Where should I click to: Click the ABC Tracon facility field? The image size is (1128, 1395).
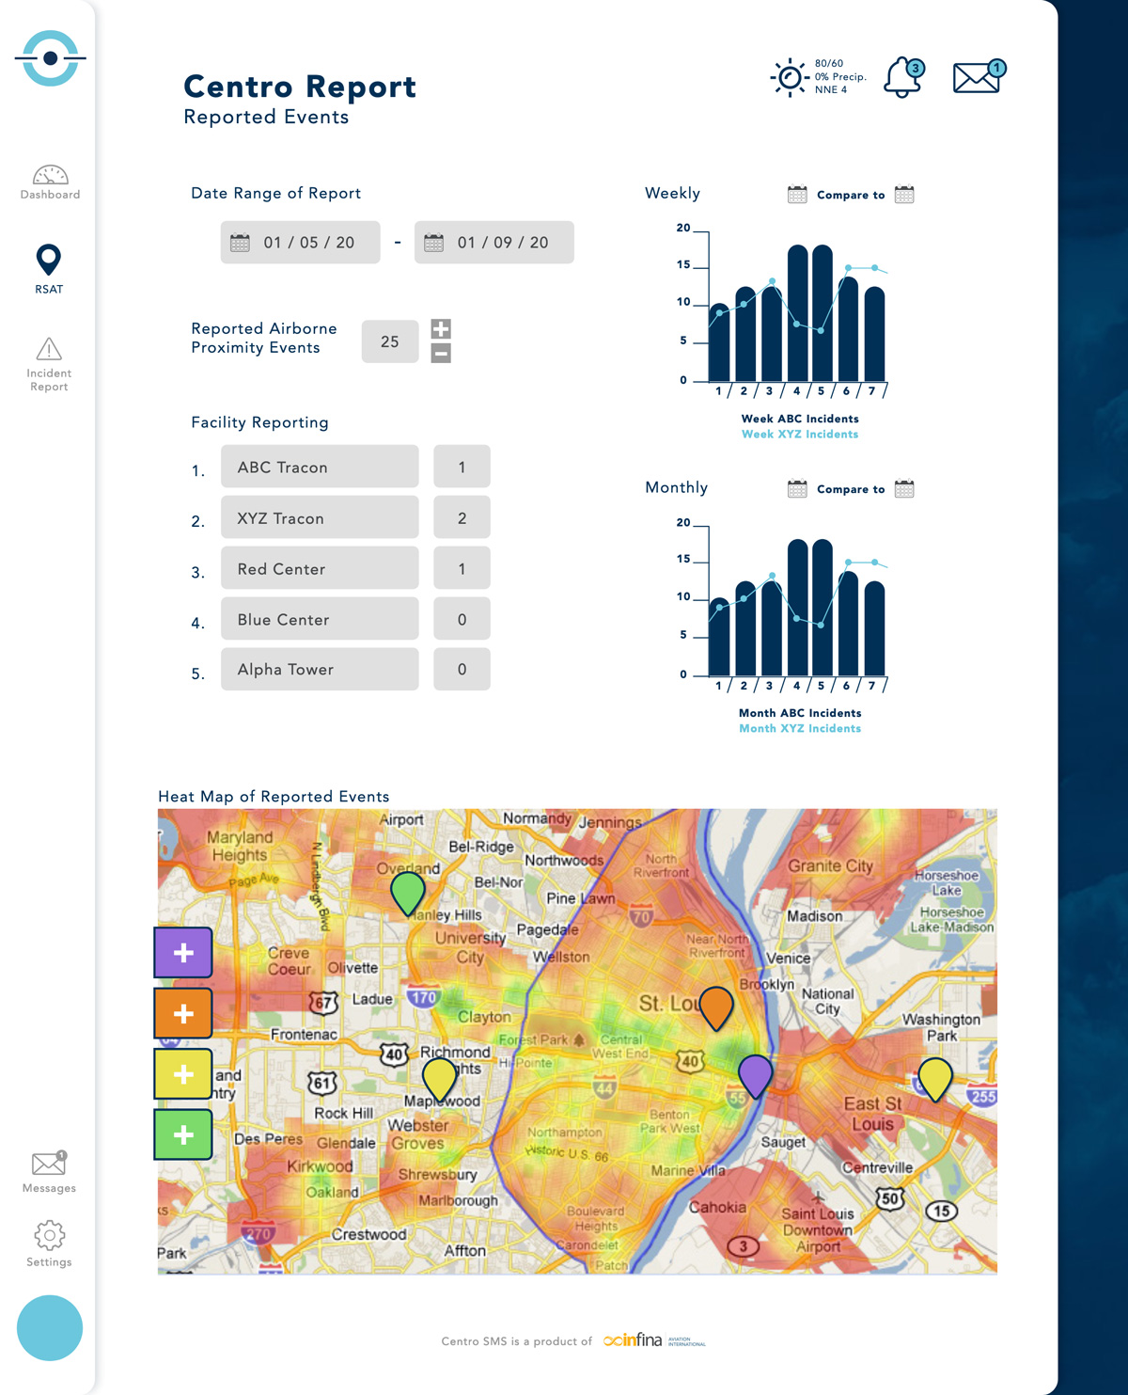320,468
